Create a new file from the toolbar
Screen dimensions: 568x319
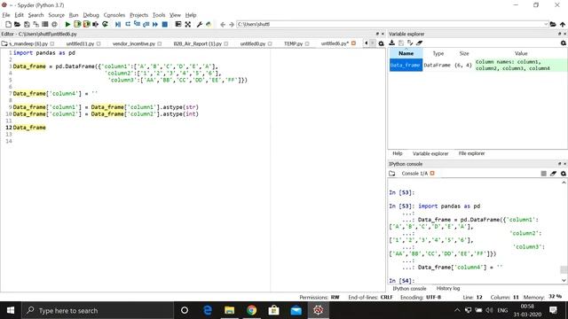8,24
